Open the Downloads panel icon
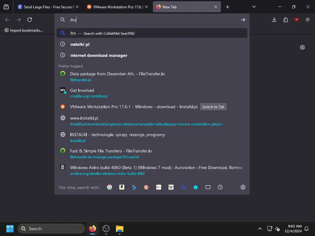315x236 pixels. pyautogui.click(x=274, y=20)
